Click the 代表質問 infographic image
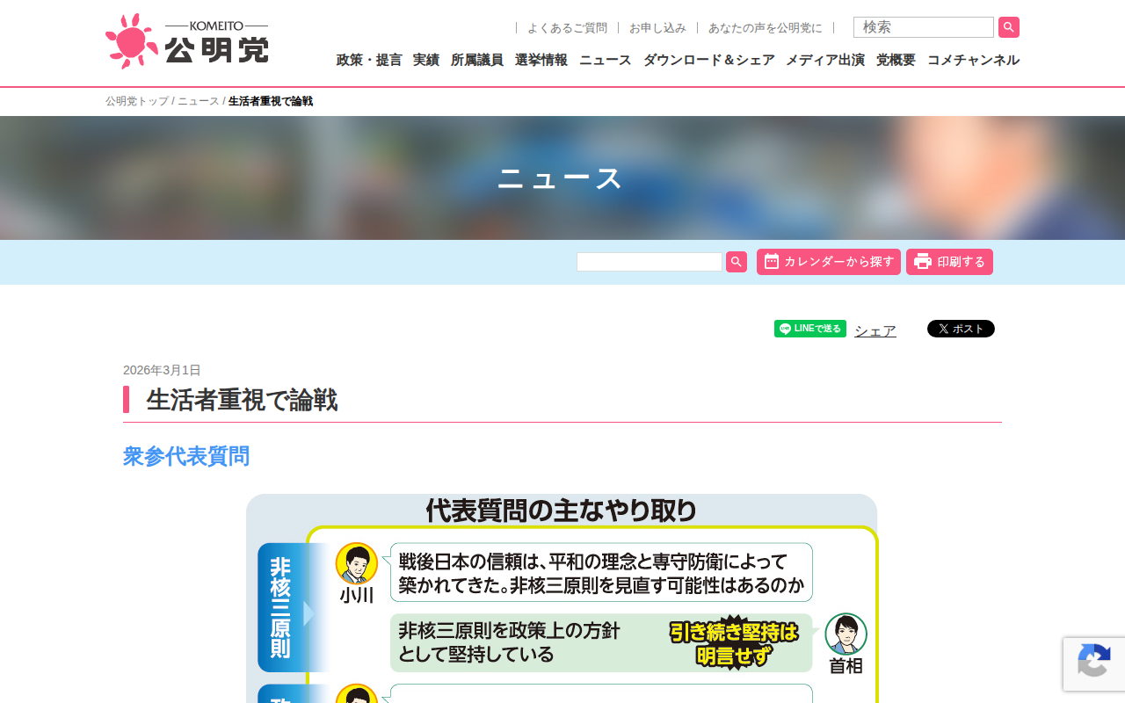The height and width of the screenshot is (703, 1125). (562, 598)
